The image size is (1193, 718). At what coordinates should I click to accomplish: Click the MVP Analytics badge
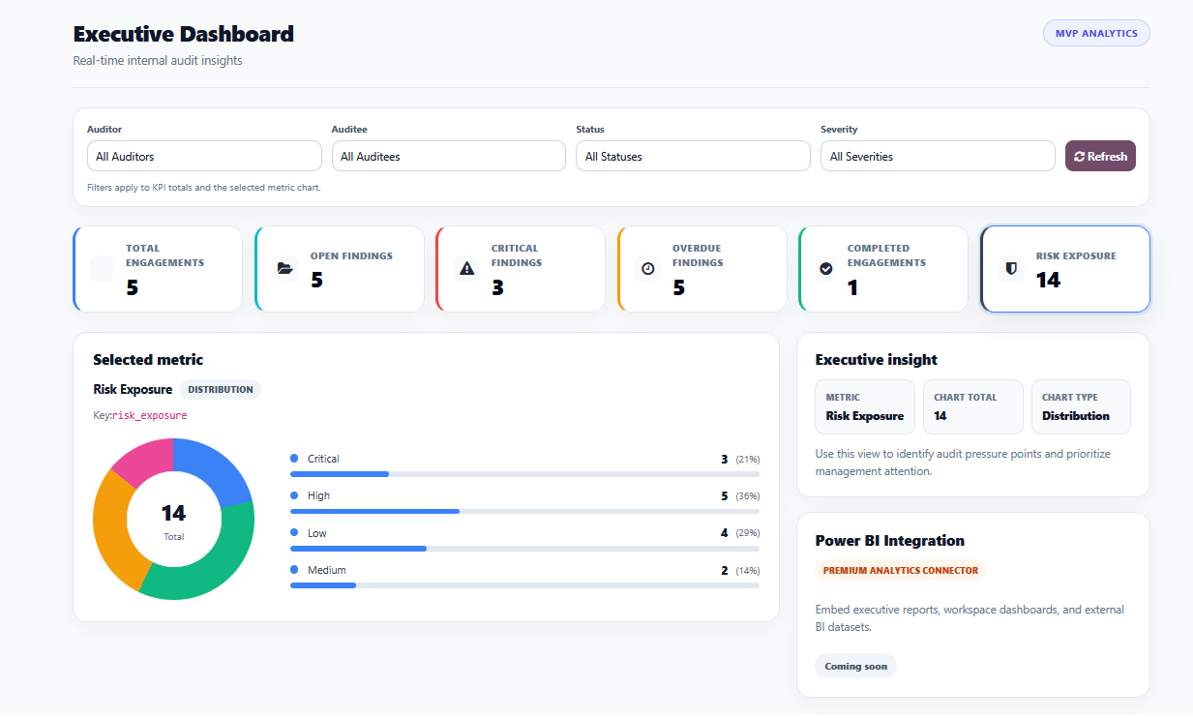[1096, 32]
